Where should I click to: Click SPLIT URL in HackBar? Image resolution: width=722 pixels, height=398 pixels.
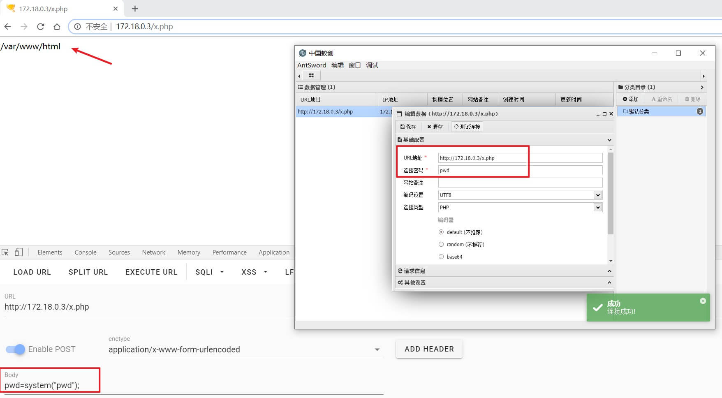[x=88, y=272]
